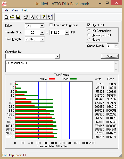The height and width of the screenshot is (159, 124).
Task: Click the New document toolbar icon
Action: [x=6, y=17]
